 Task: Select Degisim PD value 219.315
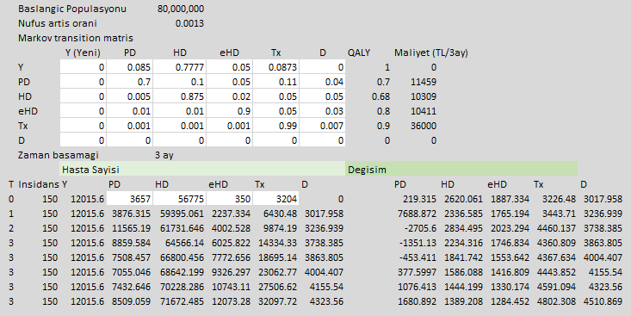click(419, 199)
